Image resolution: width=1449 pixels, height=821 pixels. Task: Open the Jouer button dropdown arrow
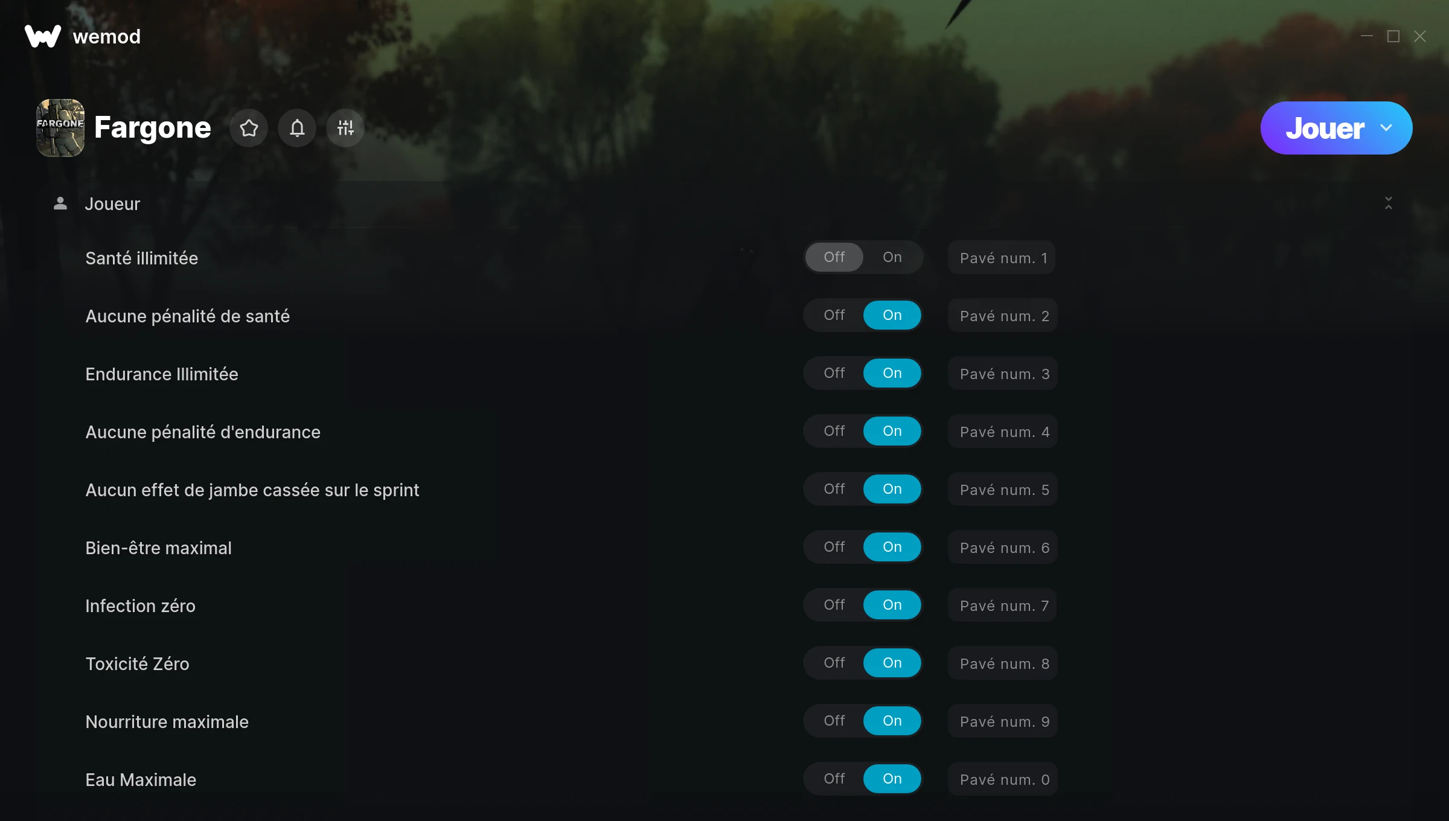pos(1386,128)
